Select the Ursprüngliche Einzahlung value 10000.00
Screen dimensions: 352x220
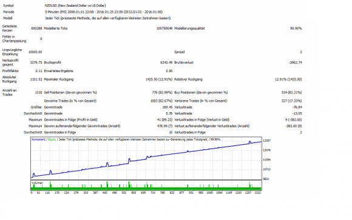tap(35, 52)
